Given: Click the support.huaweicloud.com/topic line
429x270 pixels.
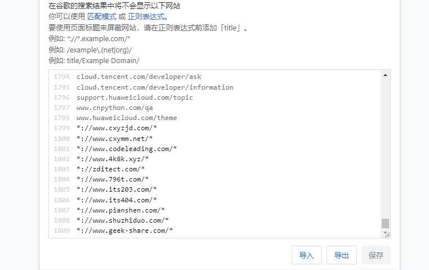Looking at the screenshot, I should pos(135,98).
